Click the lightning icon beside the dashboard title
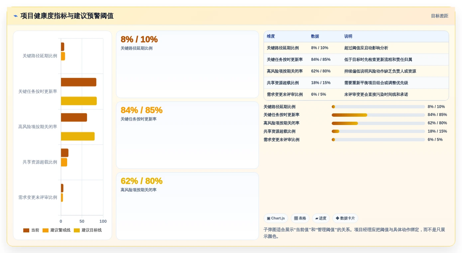The height and width of the screenshot is (253, 462). point(16,16)
